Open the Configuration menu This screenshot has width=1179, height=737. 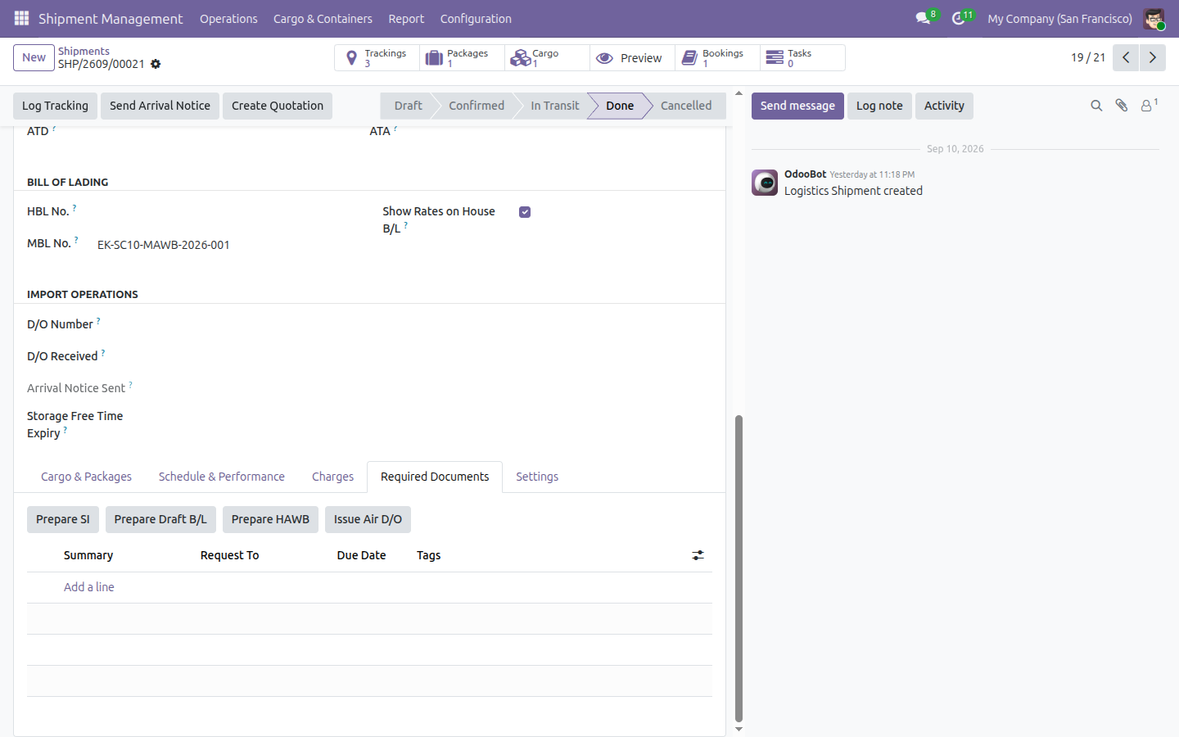pyautogui.click(x=476, y=18)
